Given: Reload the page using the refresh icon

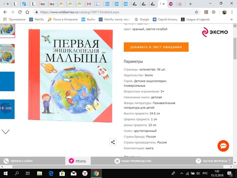Looking at the screenshot, I should coord(20,12).
